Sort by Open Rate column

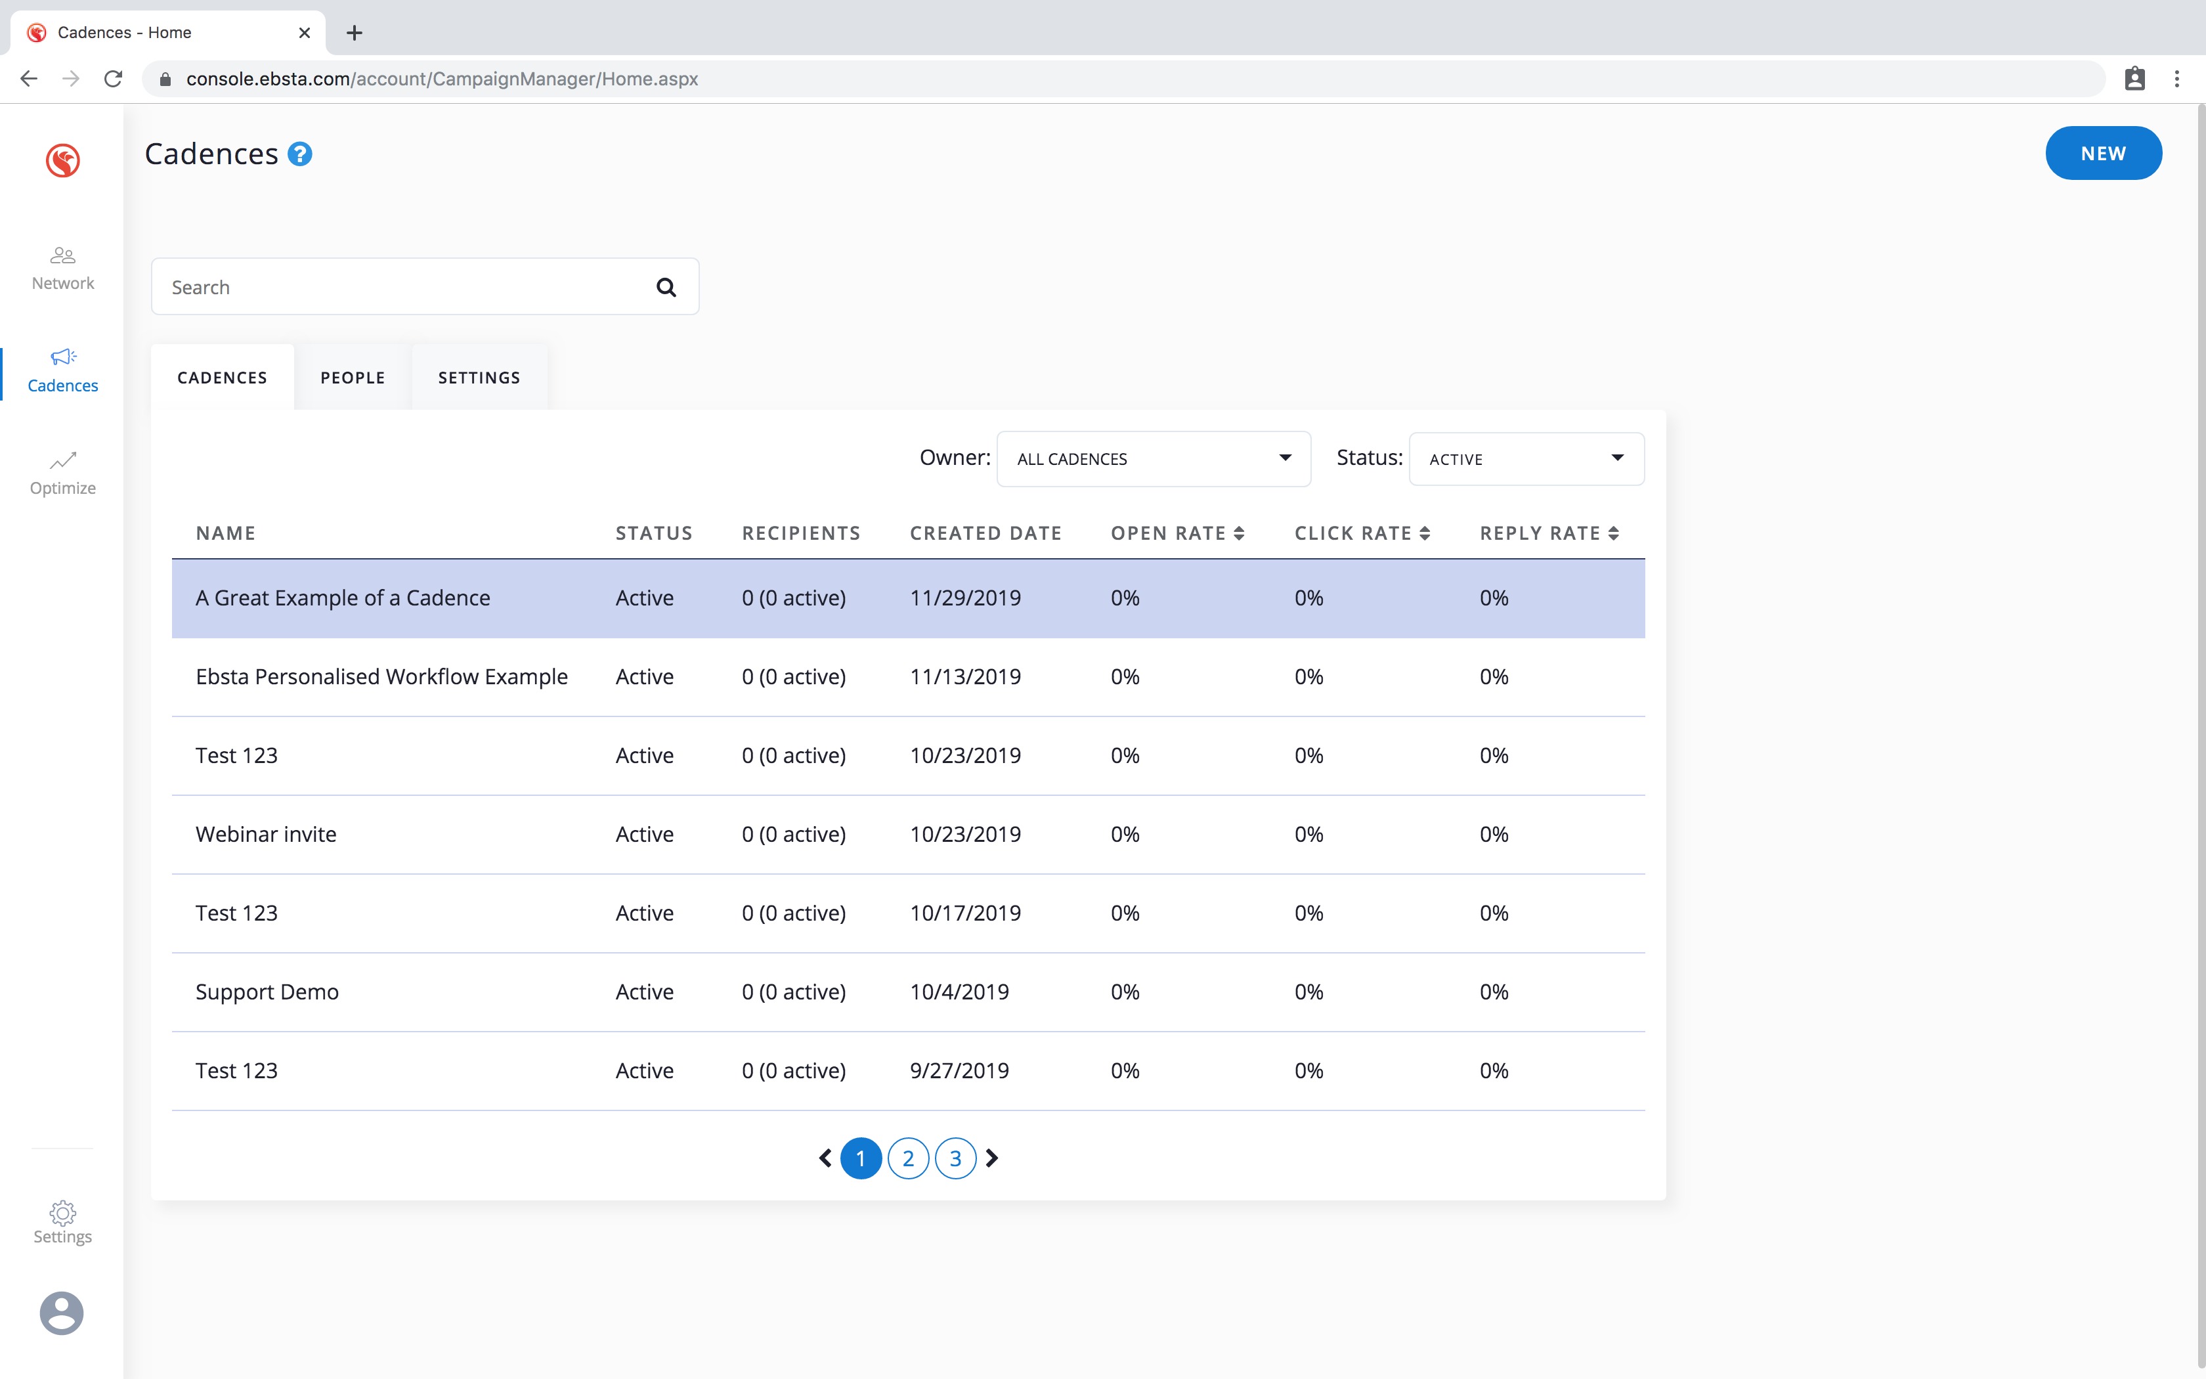[x=1177, y=533]
